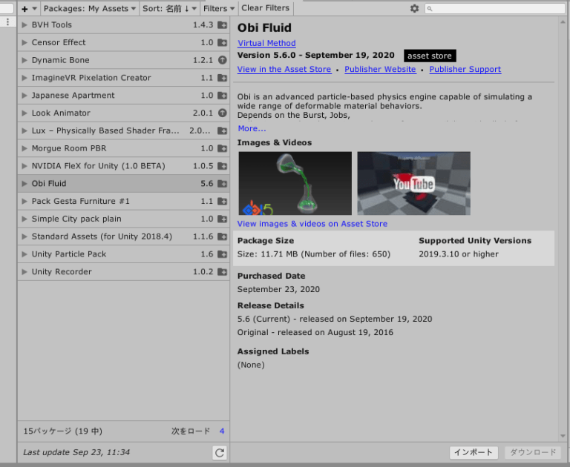The width and height of the screenshot is (570, 467).
Task: Click update arrow icon for Look Animator
Action: 222,113
